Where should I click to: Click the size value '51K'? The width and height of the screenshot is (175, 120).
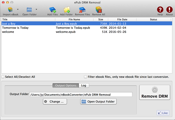tap(105, 32)
